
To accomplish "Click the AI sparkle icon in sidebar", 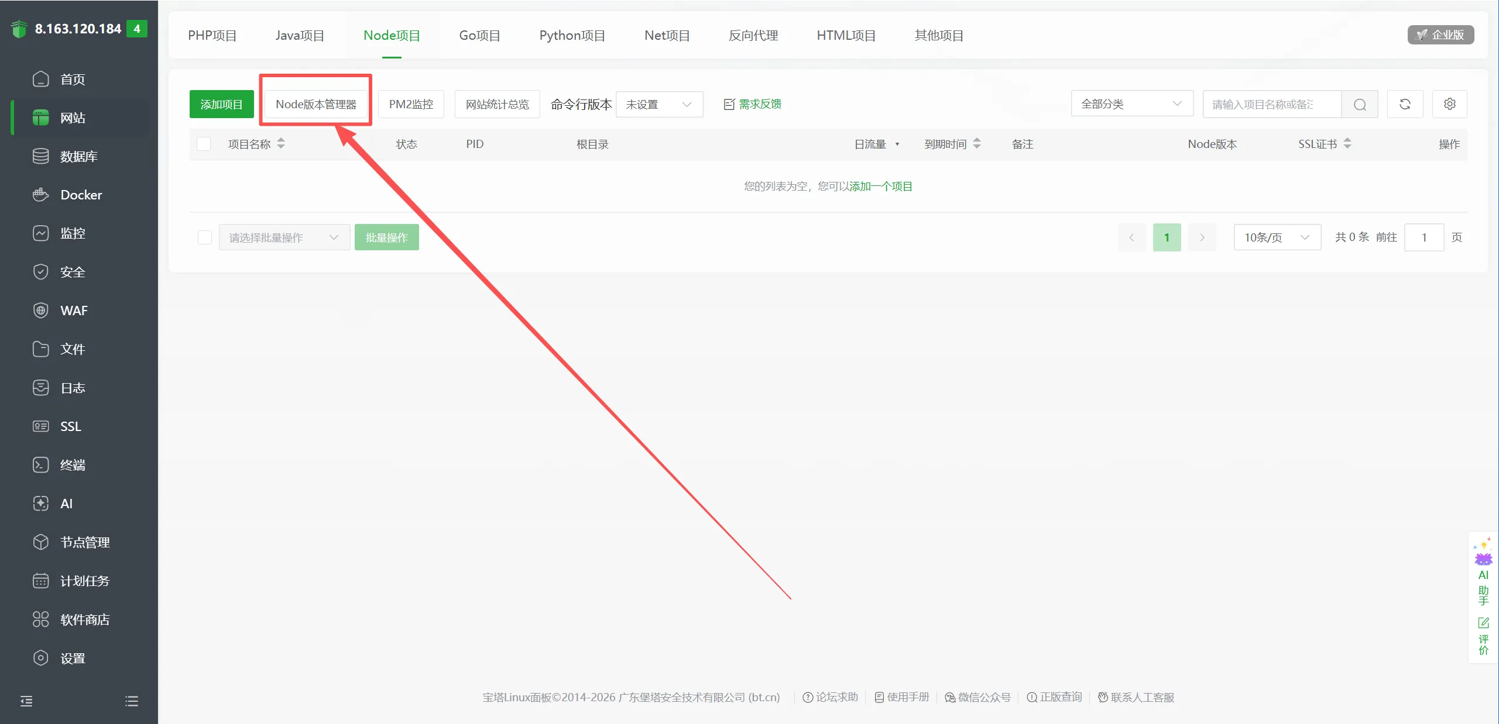I will pos(40,504).
